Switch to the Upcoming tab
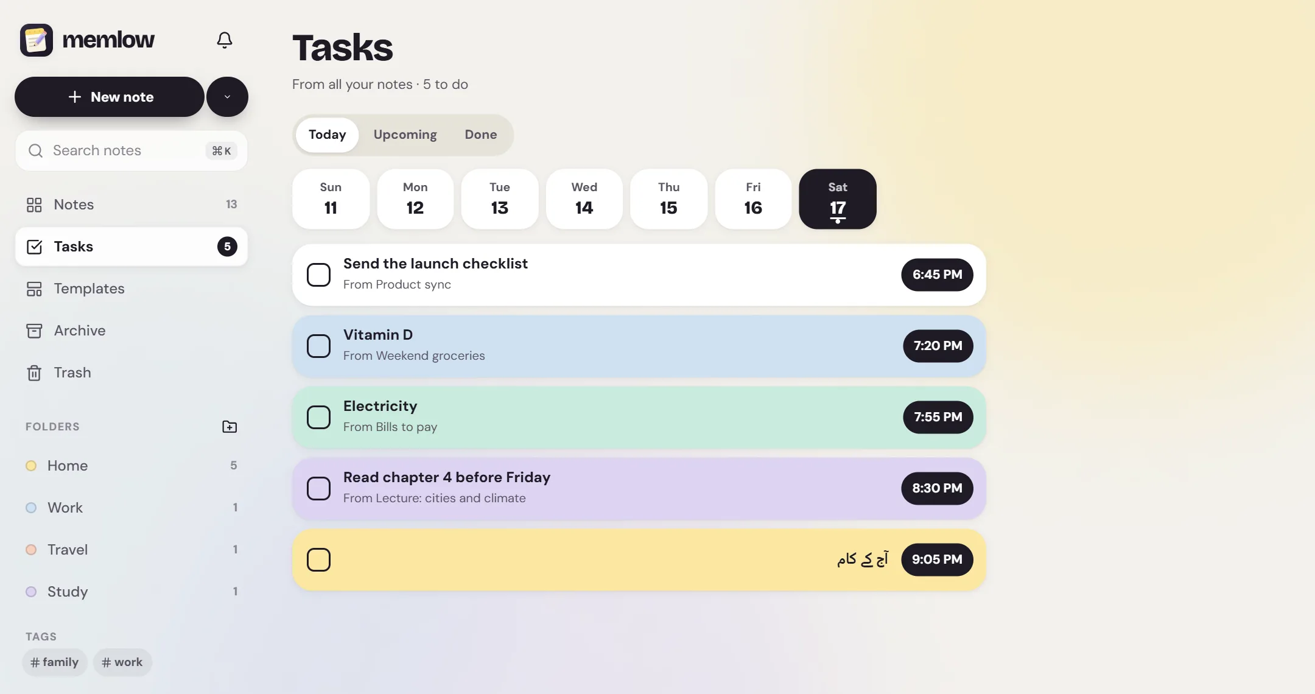 point(405,135)
